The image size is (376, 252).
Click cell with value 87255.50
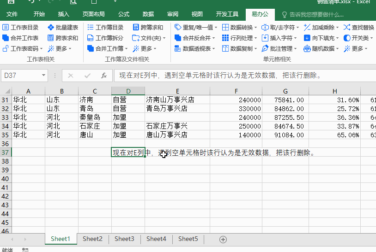[285, 117]
